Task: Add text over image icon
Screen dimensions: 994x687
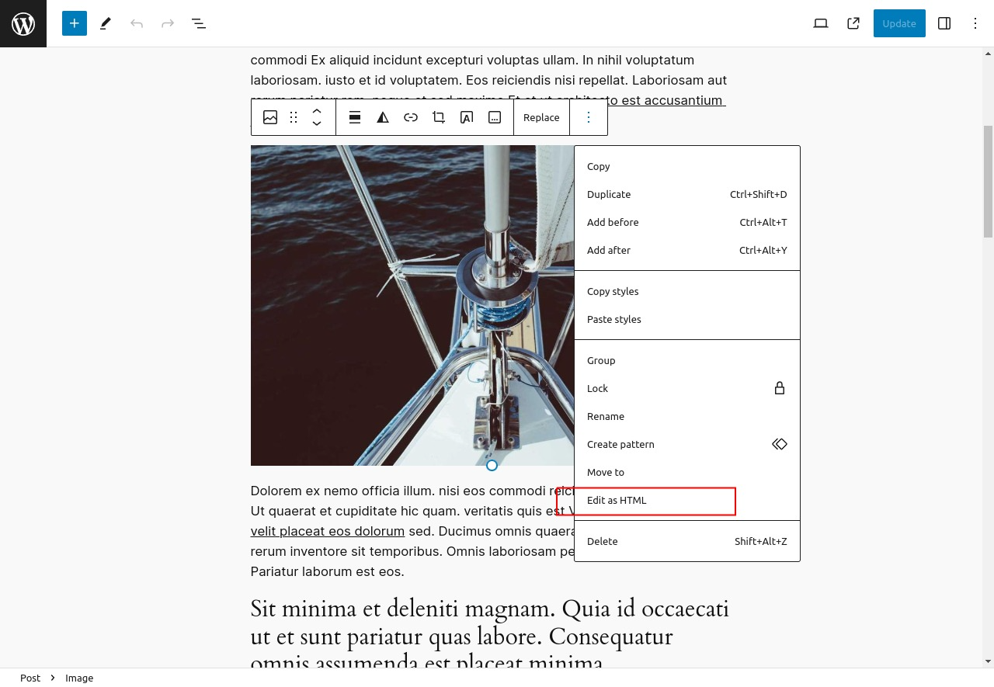Action: pyautogui.click(x=467, y=117)
